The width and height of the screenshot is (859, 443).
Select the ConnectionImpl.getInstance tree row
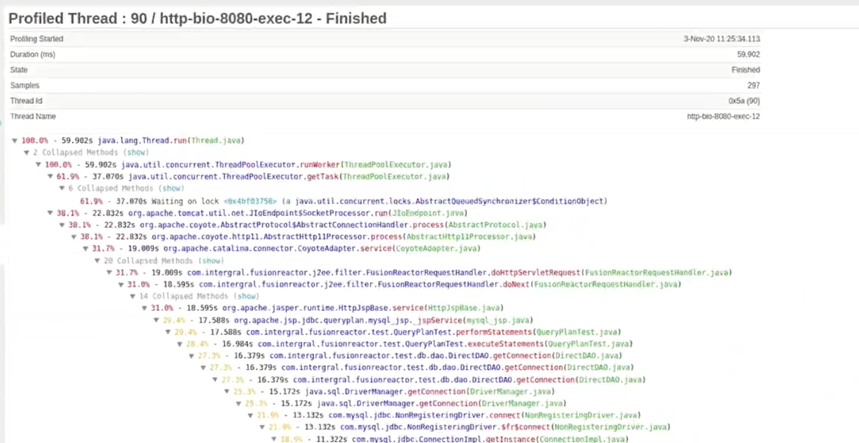pos(450,439)
